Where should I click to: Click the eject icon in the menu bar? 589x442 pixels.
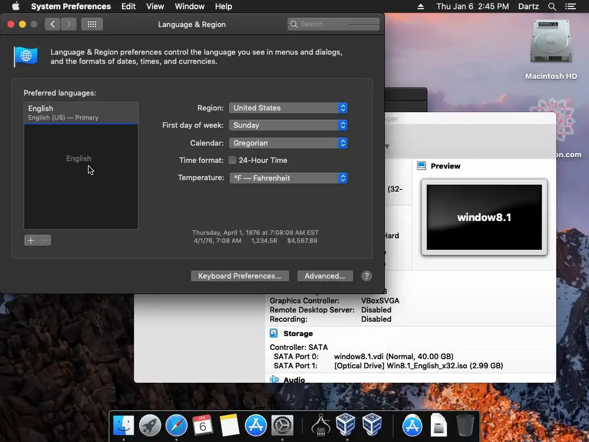pyautogui.click(x=420, y=6)
